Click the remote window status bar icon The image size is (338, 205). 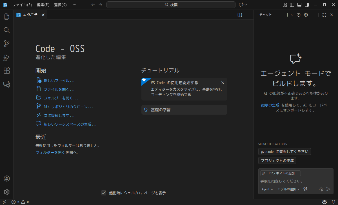(4, 202)
